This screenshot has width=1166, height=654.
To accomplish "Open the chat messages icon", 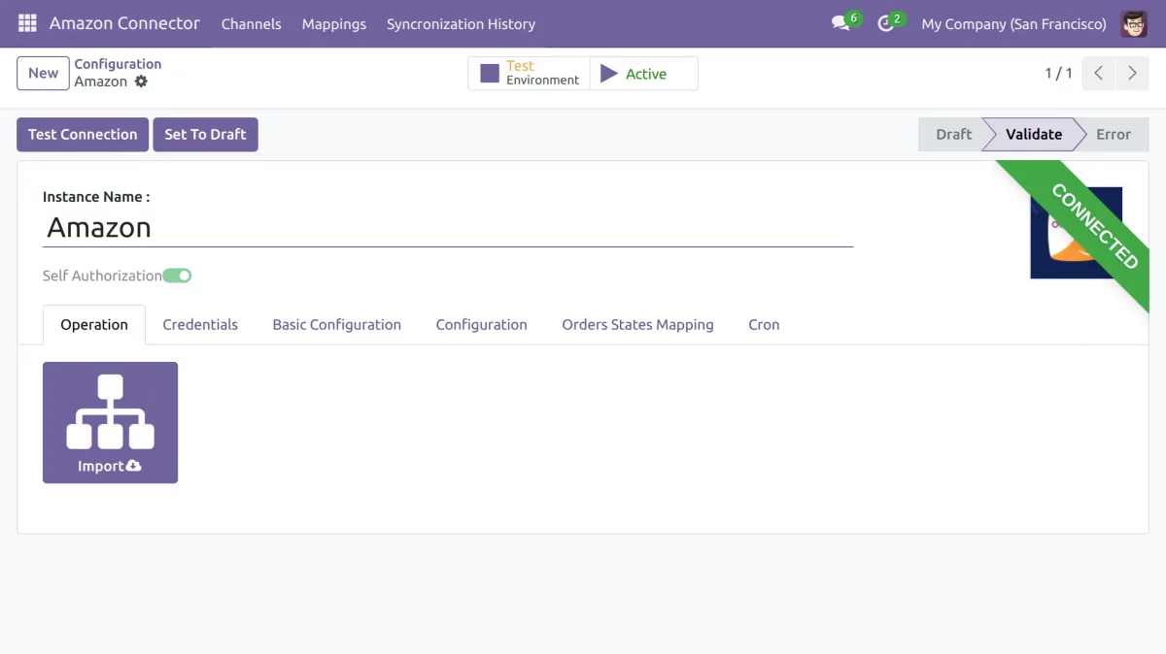I will coord(841,23).
